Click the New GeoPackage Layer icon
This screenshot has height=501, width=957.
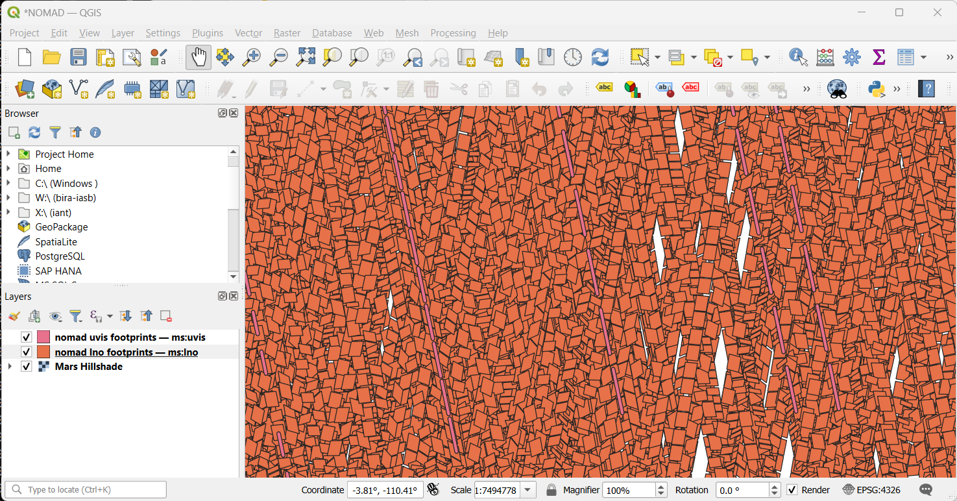tap(52, 89)
